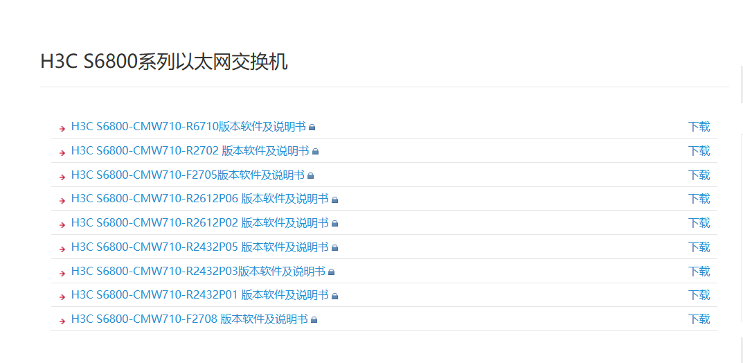Click the red arrow bullet before F2705

tap(62, 177)
